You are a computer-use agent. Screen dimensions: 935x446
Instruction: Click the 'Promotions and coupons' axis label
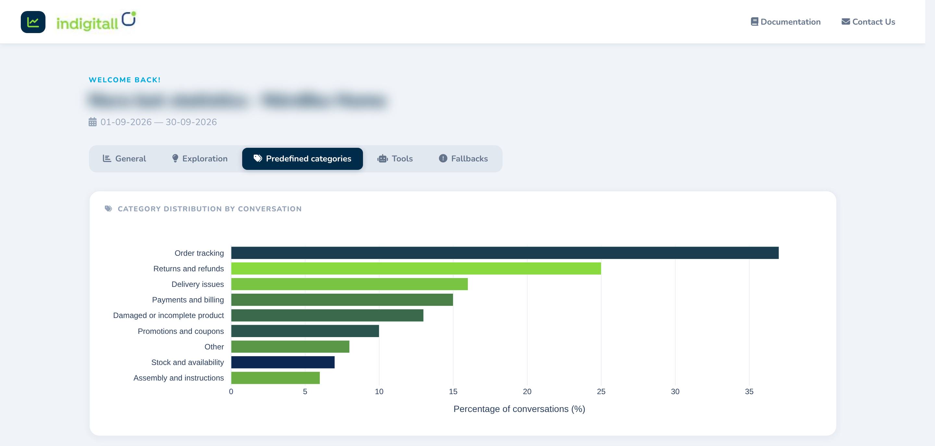pos(181,331)
